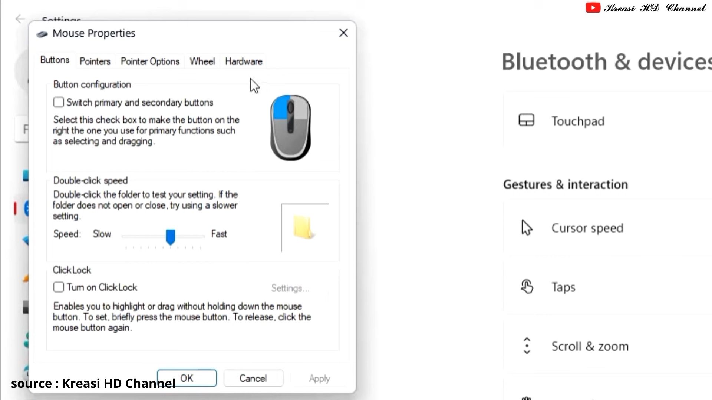Check Turn on ClickLock option
The width and height of the screenshot is (712, 400).
59,287
